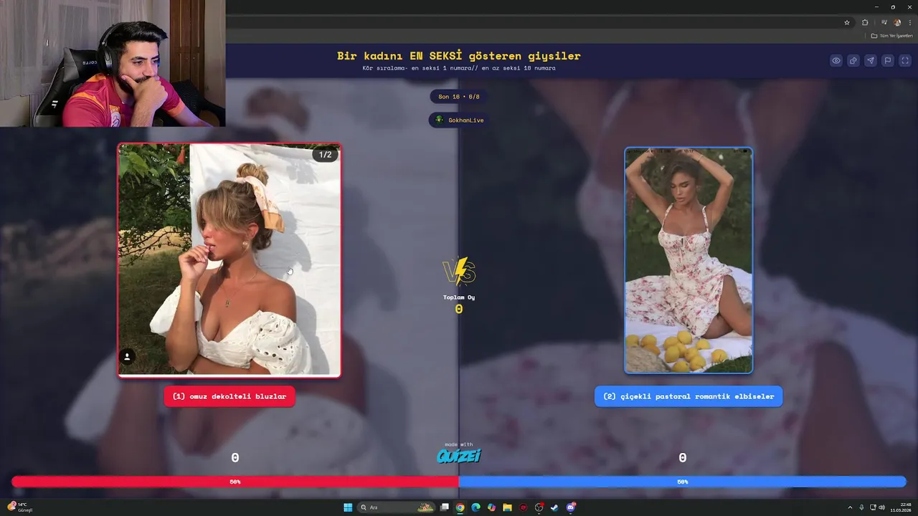Open File Explorer from taskbar
Viewport: 918px width, 516px height.
pyautogui.click(x=507, y=507)
